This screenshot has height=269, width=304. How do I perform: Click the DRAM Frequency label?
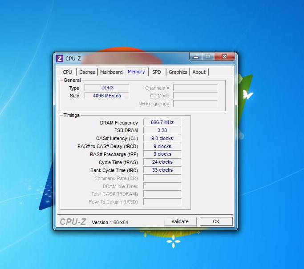pos(119,123)
